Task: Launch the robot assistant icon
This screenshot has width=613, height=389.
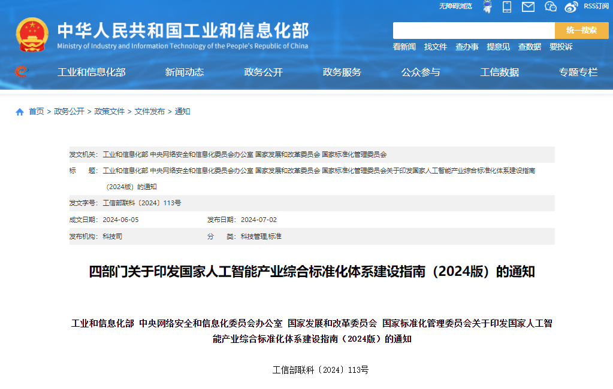Action: pyautogui.click(x=487, y=7)
